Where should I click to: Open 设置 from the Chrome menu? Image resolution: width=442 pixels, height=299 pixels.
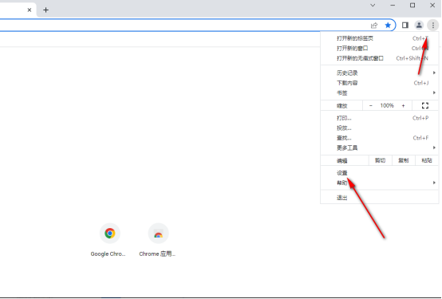(x=380, y=173)
